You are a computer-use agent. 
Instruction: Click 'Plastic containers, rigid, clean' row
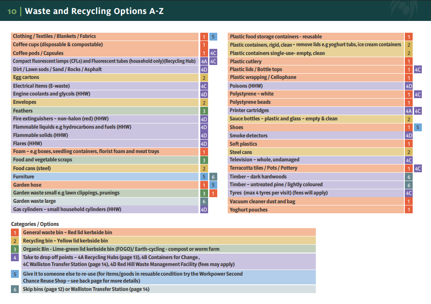click(x=315, y=45)
